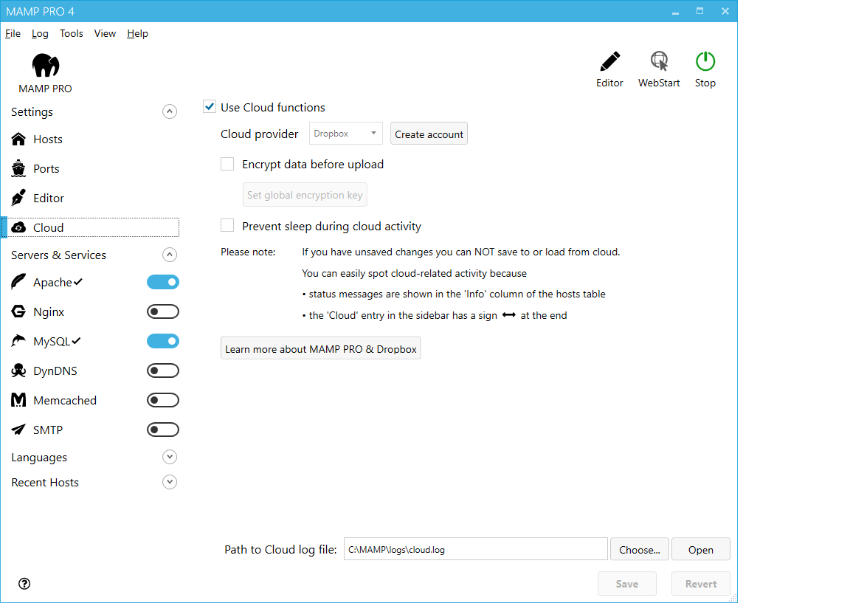
Task: Collapse the Servers & Services section chevron
Action: click(170, 255)
